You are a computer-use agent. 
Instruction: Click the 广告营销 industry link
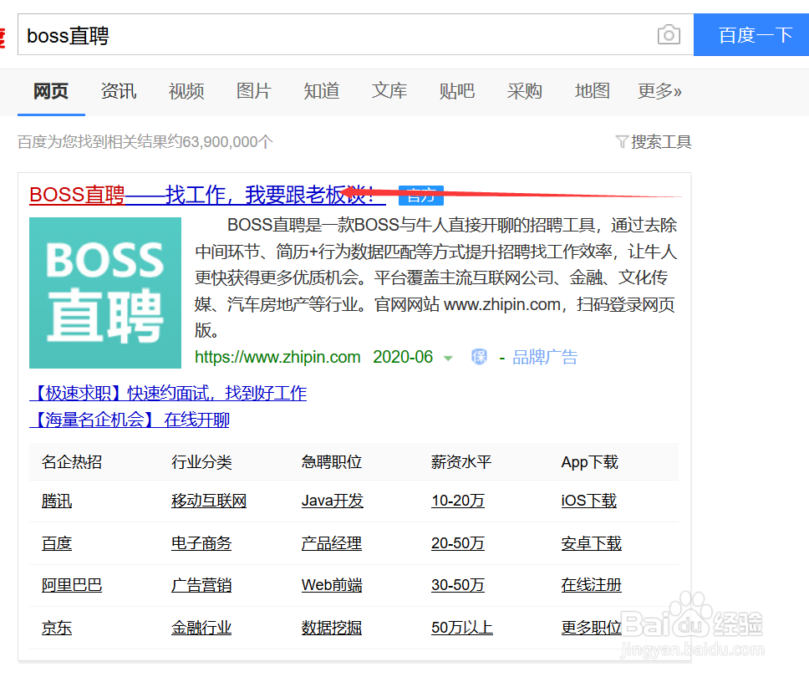pos(201,584)
